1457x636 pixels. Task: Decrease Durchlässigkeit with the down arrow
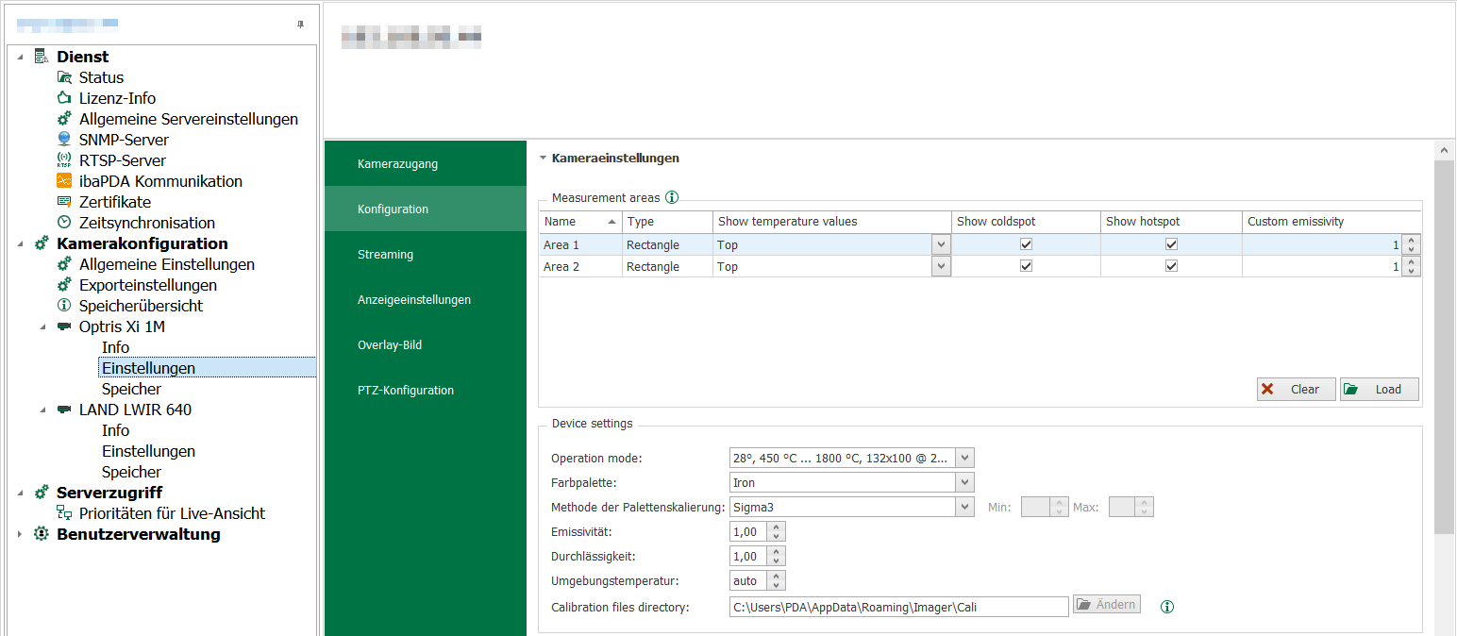pos(777,561)
